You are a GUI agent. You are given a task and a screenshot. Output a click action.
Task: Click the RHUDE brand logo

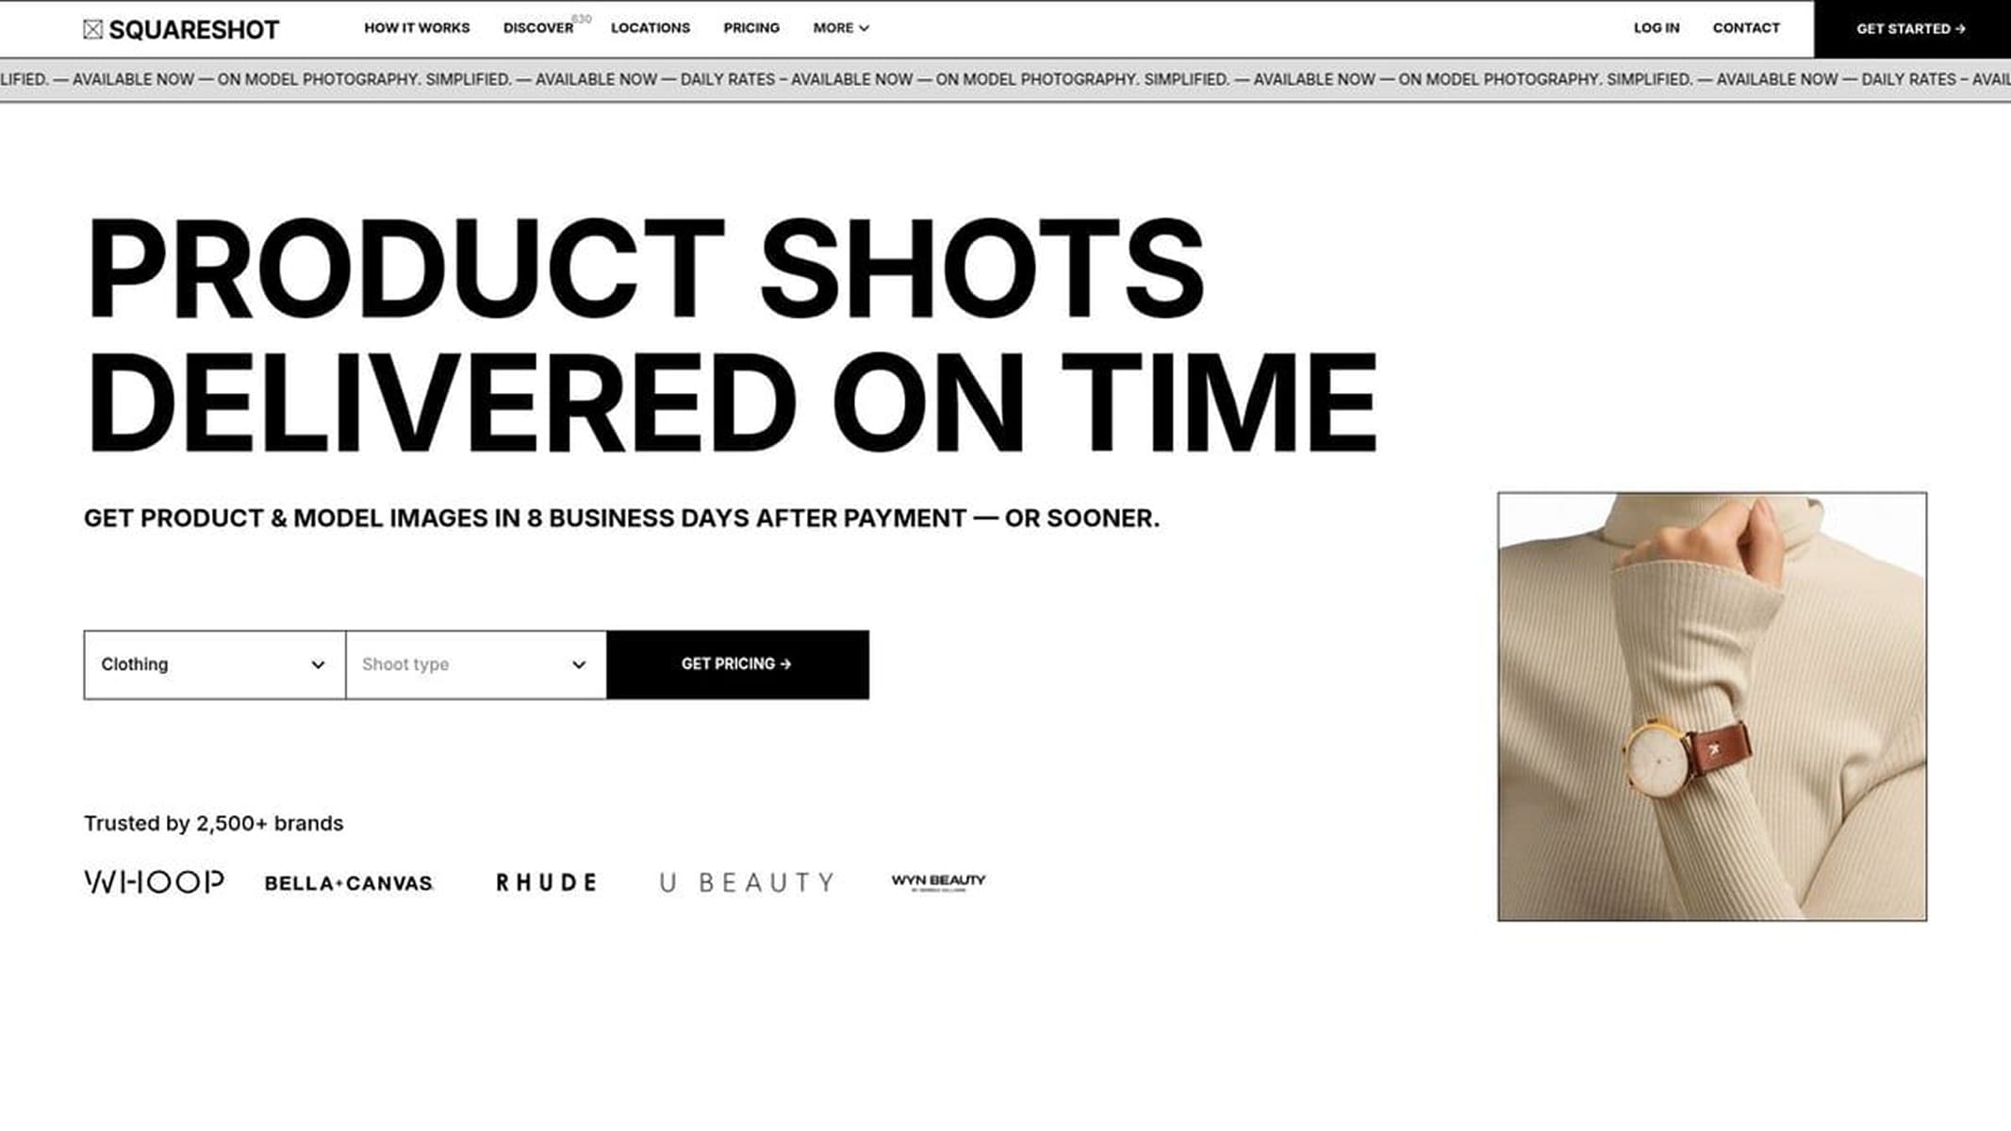pyautogui.click(x=547, y=882)
